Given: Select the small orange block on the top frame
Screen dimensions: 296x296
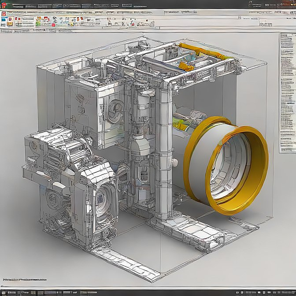Looking at the screenshot, I should pyautogui.click(x=186, y=67).
